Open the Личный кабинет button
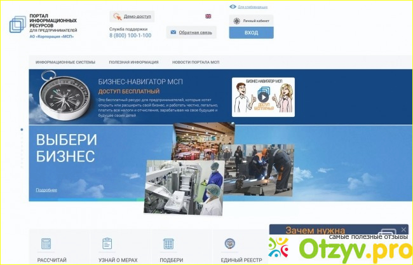The width and height of the screenshot is (413, 265). [251, 20]
